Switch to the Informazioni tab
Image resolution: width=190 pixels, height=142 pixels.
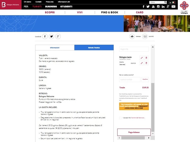point(55,48)
